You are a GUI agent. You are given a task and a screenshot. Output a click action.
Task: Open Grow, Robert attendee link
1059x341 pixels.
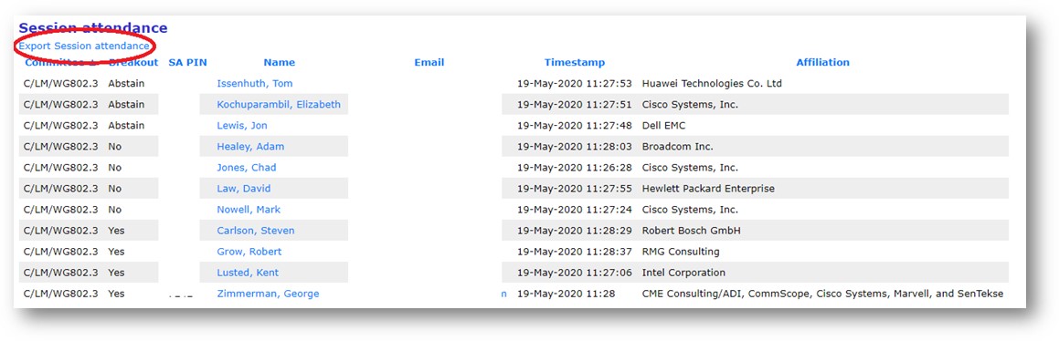[249, 252]
